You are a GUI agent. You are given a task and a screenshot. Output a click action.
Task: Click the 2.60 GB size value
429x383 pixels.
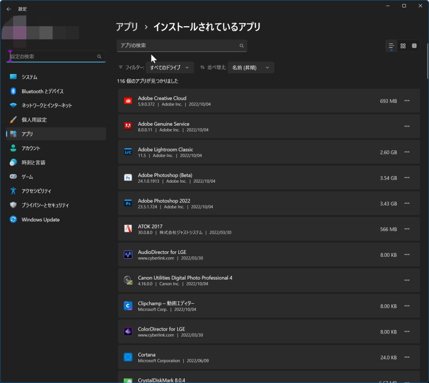pos(388,152)
